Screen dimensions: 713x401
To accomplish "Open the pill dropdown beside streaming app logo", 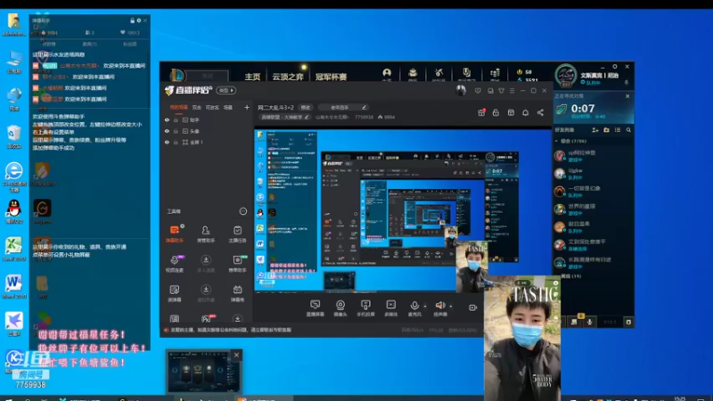I will point(226,91).
